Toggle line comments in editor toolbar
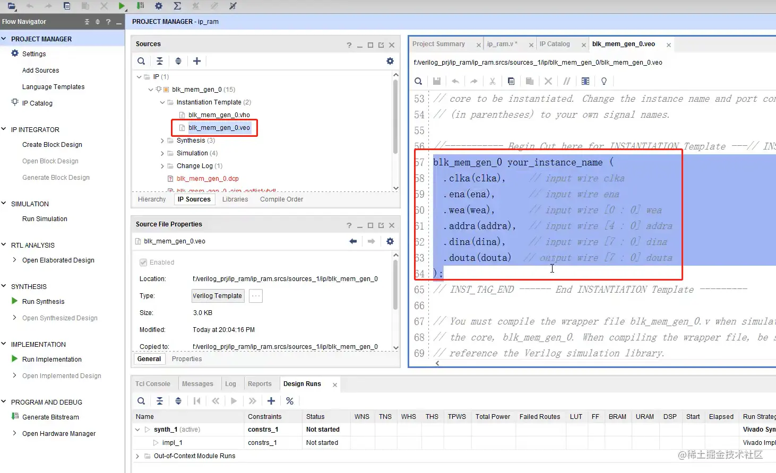Image resolution: width=776 pixels, height=473 pixels. 567,81
